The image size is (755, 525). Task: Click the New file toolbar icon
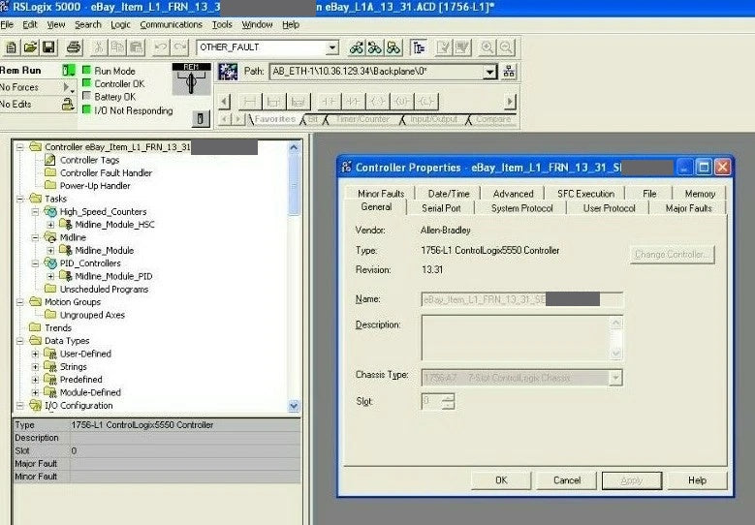[x=11, y=47]
